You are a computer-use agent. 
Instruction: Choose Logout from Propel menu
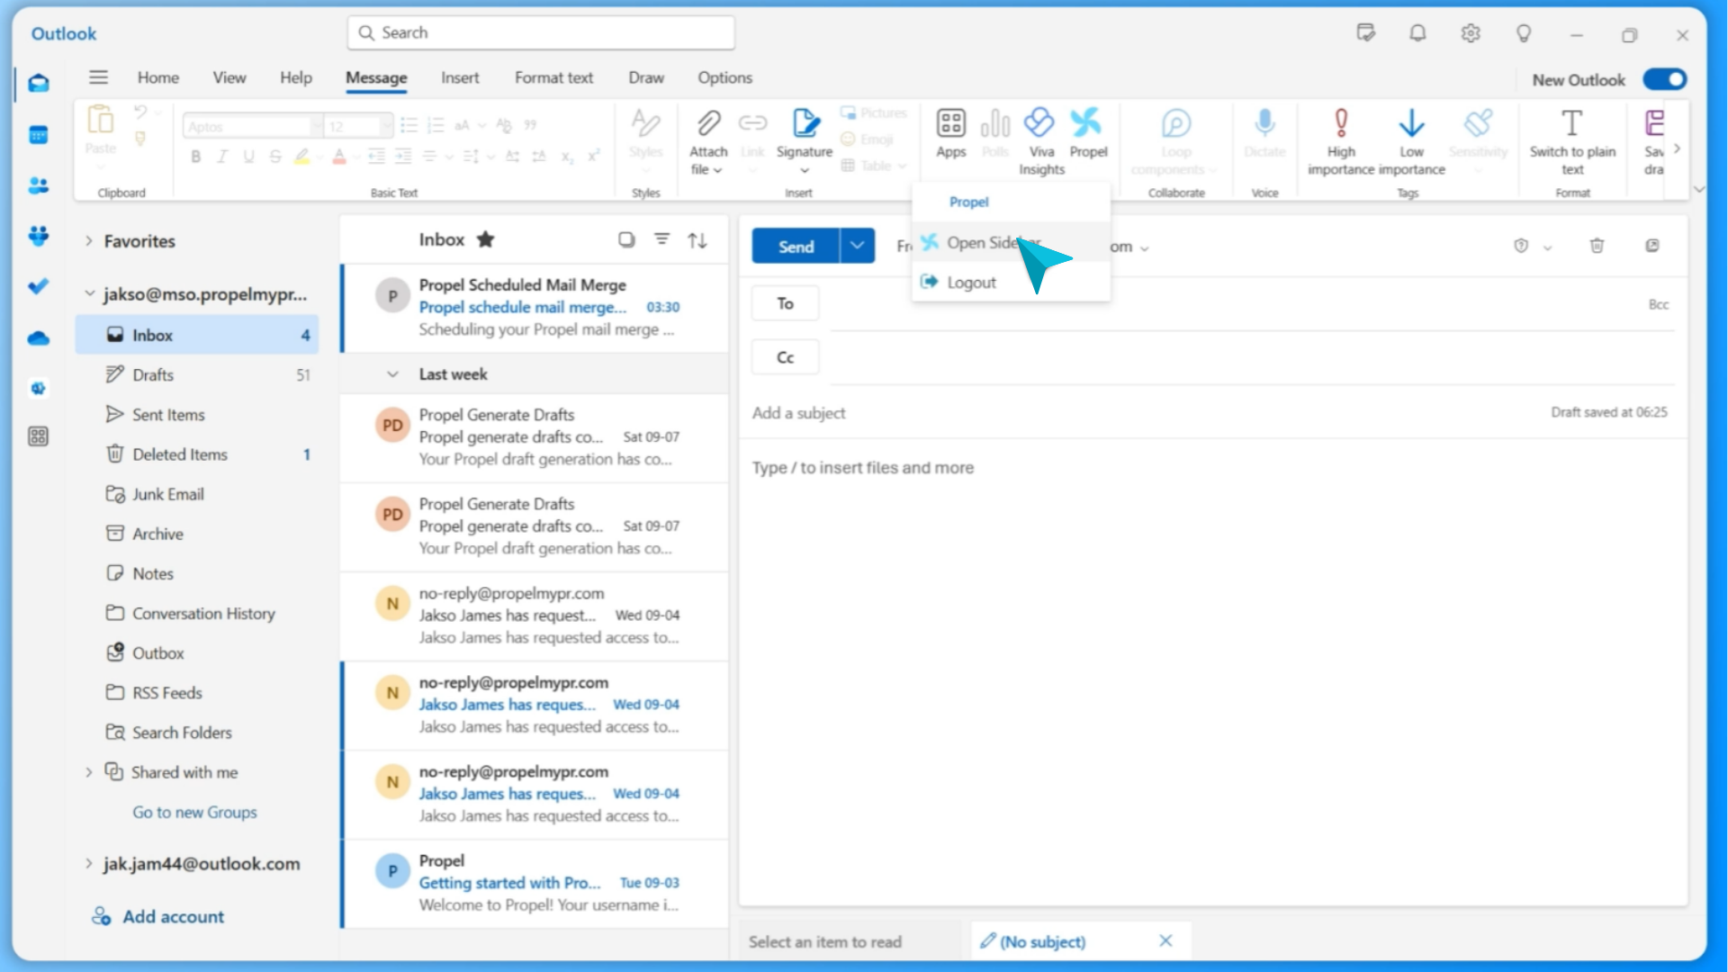1011,283
